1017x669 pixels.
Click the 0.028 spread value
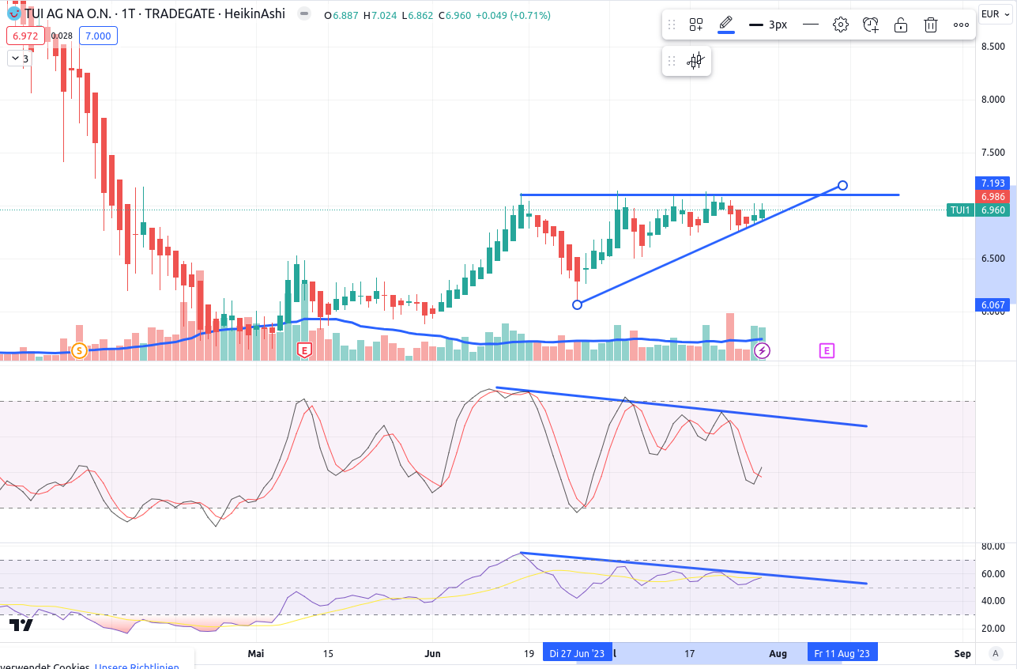click(62, 36)
